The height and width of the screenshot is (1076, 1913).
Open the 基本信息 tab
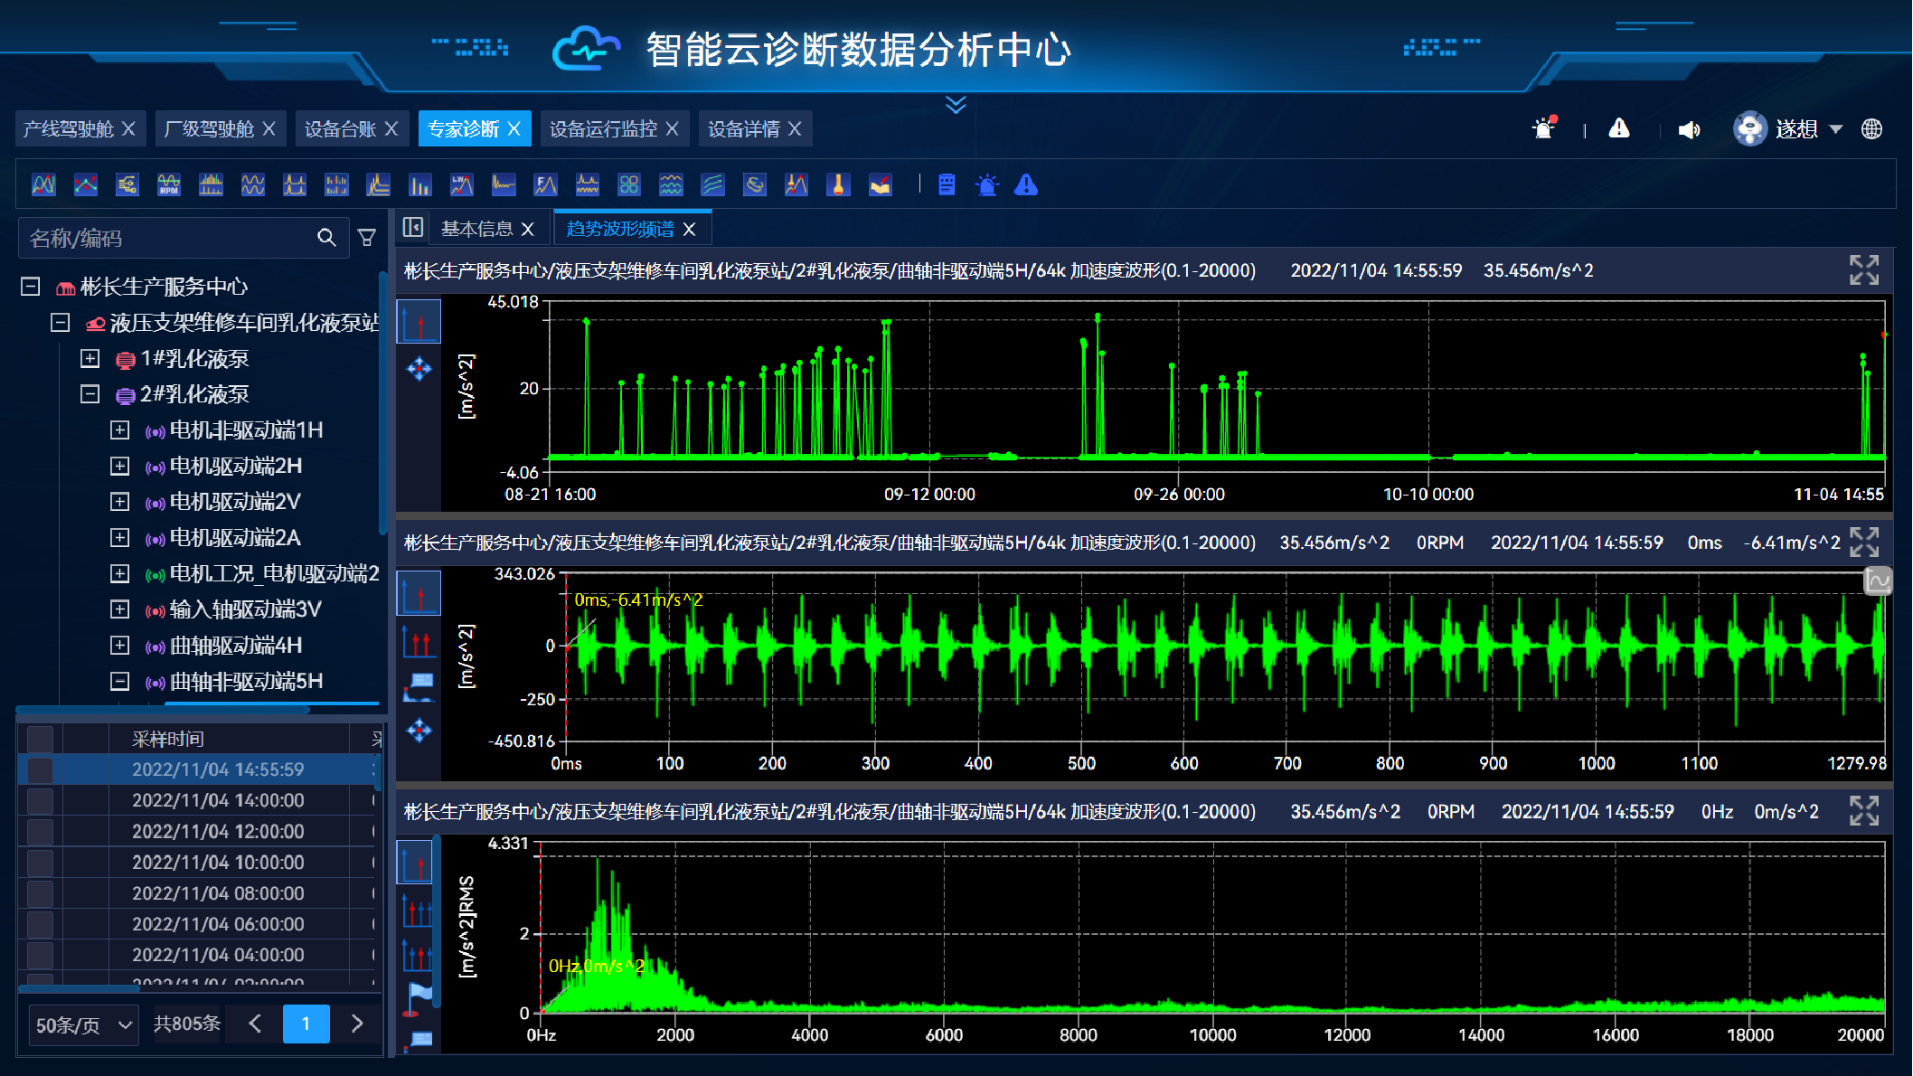click(476, 229)
